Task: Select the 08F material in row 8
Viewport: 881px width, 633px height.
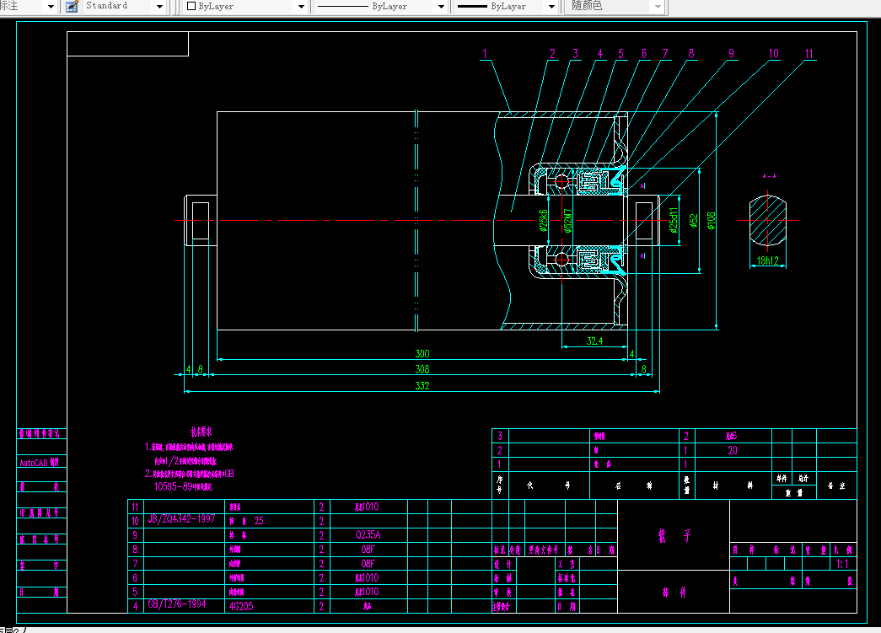Action: point(368,550)
